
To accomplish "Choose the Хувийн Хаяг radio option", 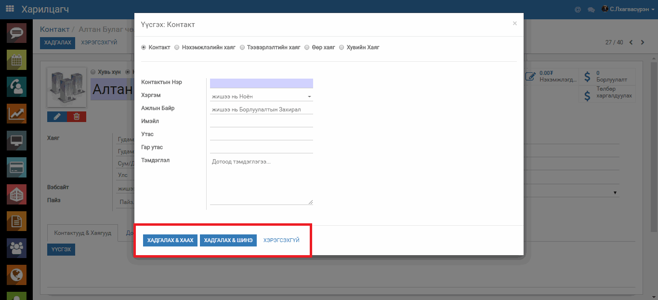I will click(342, 47).
